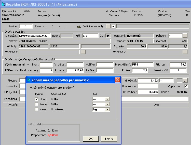Click the Platí od date 1.11.2004
191x145 pixels.
click(x=137, y=15)
